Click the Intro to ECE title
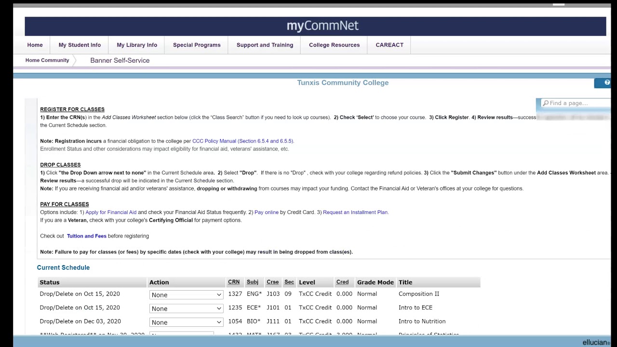 point(416,307)
